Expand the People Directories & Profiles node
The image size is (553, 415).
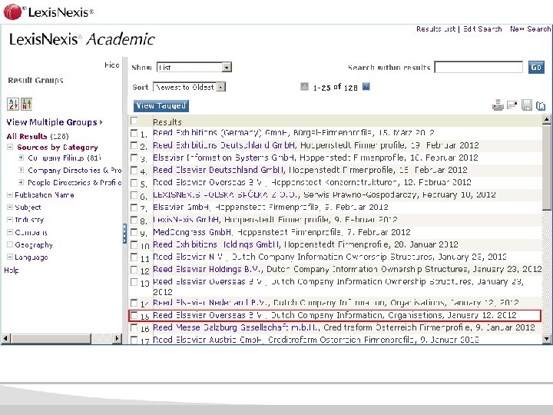coord(22,182)
